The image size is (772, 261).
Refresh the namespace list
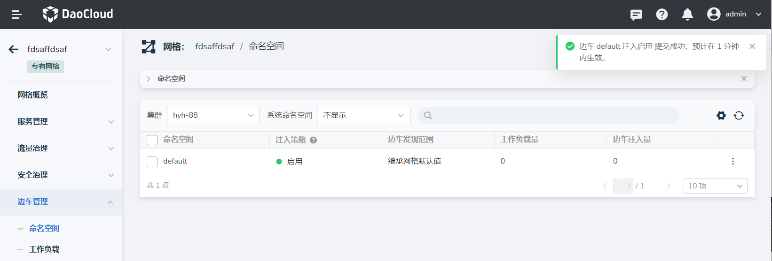[739, 115]
